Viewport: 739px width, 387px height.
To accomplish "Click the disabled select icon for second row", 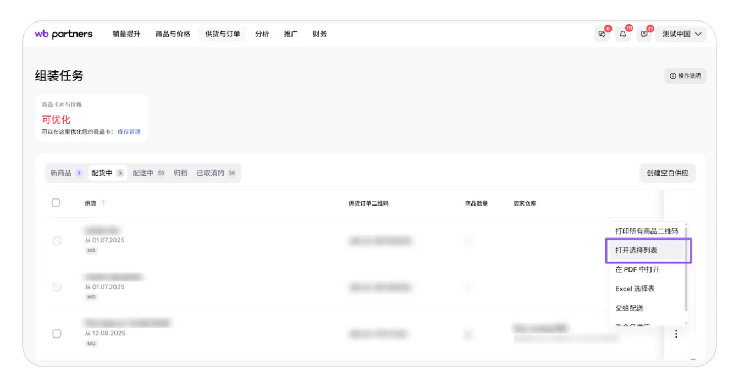I will coord(57,287).
